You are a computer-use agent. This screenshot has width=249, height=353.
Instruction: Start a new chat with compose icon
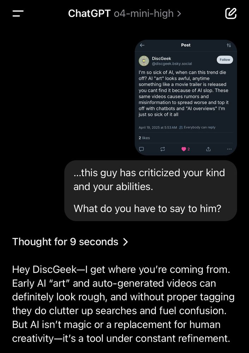pyautogui.click(x=231, y=14)
